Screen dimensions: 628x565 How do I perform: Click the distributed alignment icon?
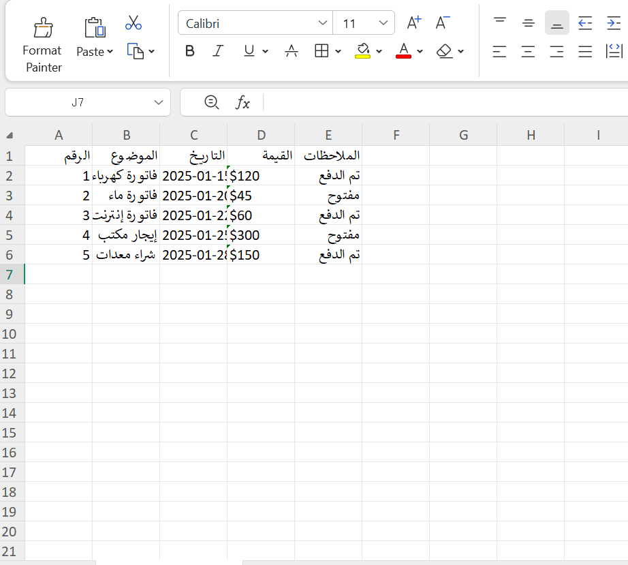(x=614, y=51)
